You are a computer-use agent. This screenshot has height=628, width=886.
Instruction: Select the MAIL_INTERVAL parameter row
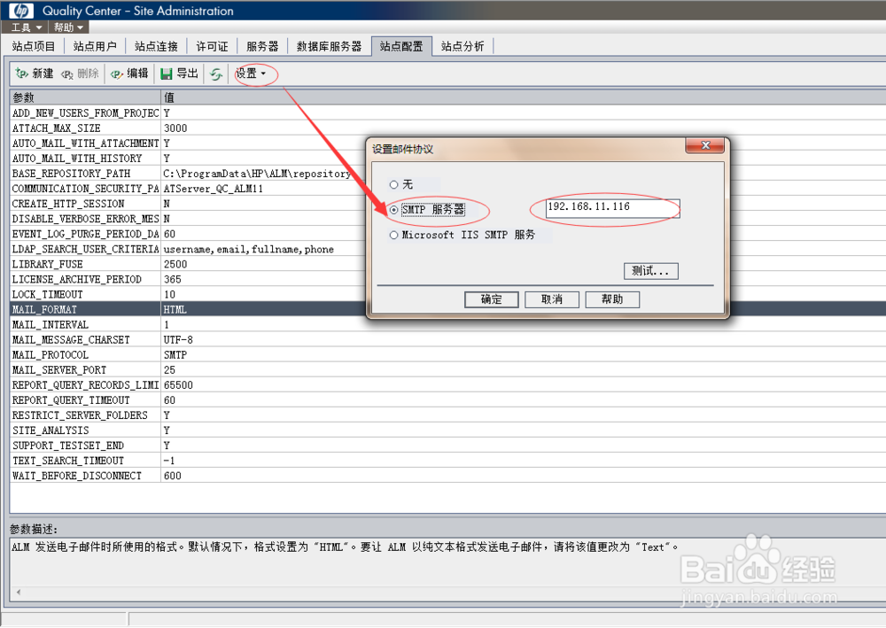point(447,325)
